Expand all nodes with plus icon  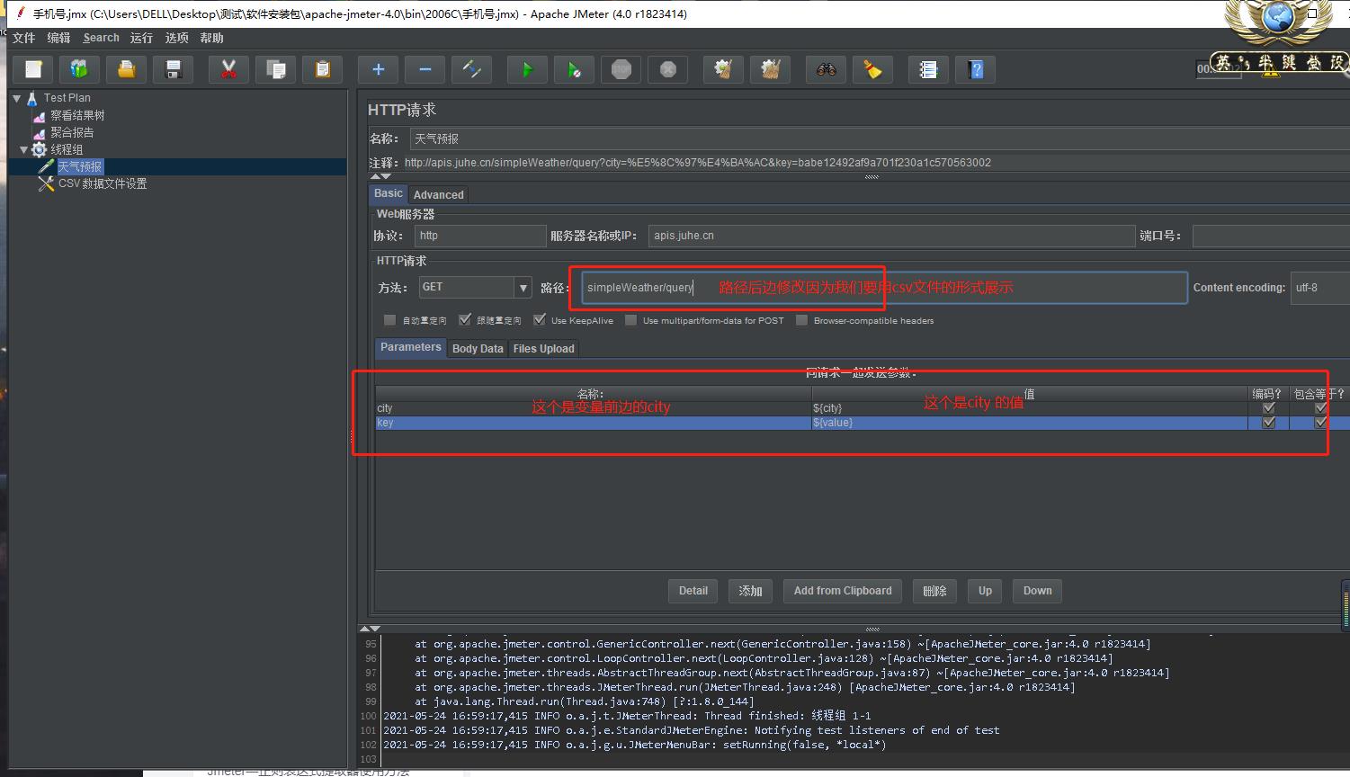(x=378, y=69)
